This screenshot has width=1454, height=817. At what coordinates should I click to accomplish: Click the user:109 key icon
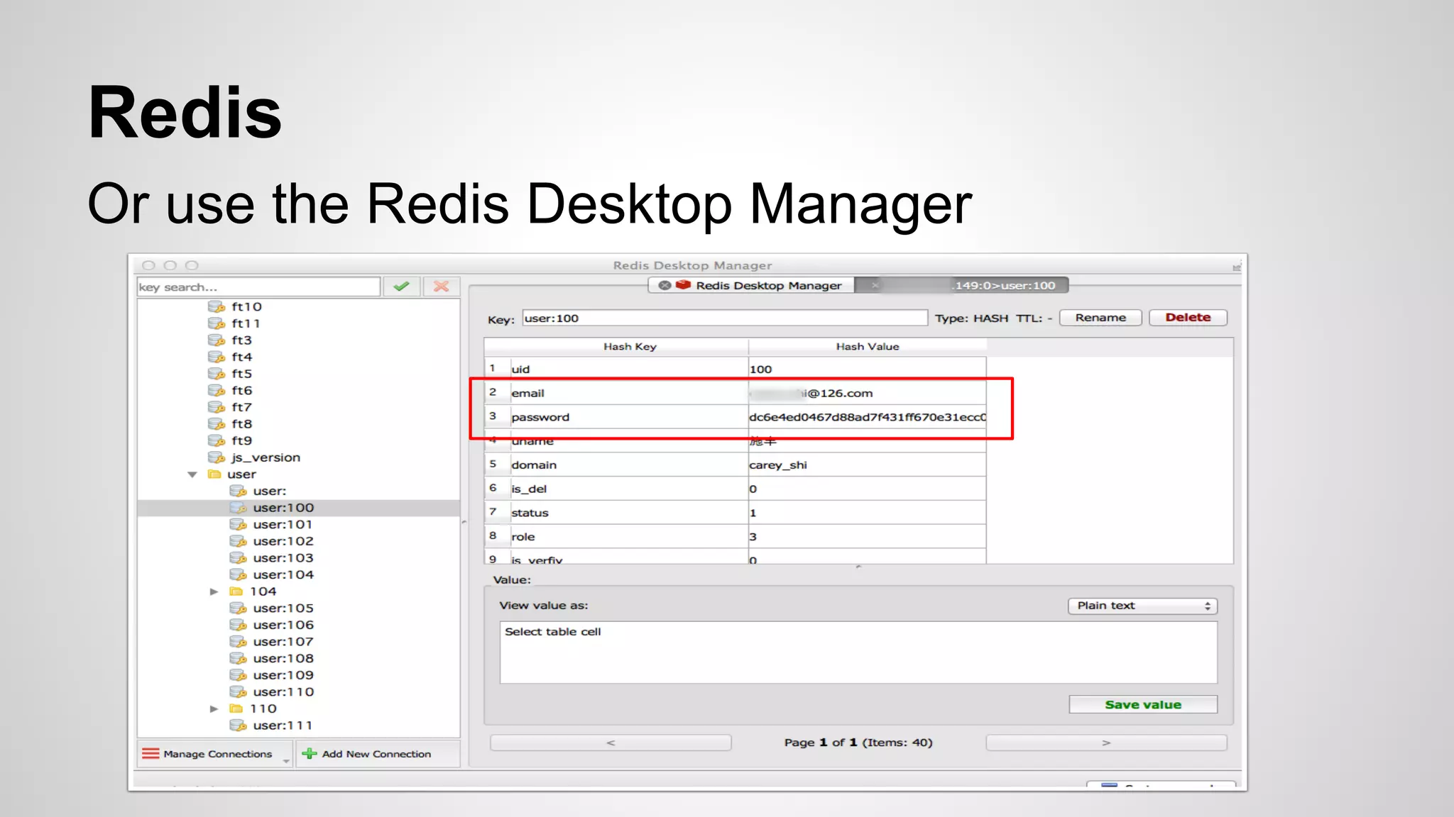tap(238, 675)
